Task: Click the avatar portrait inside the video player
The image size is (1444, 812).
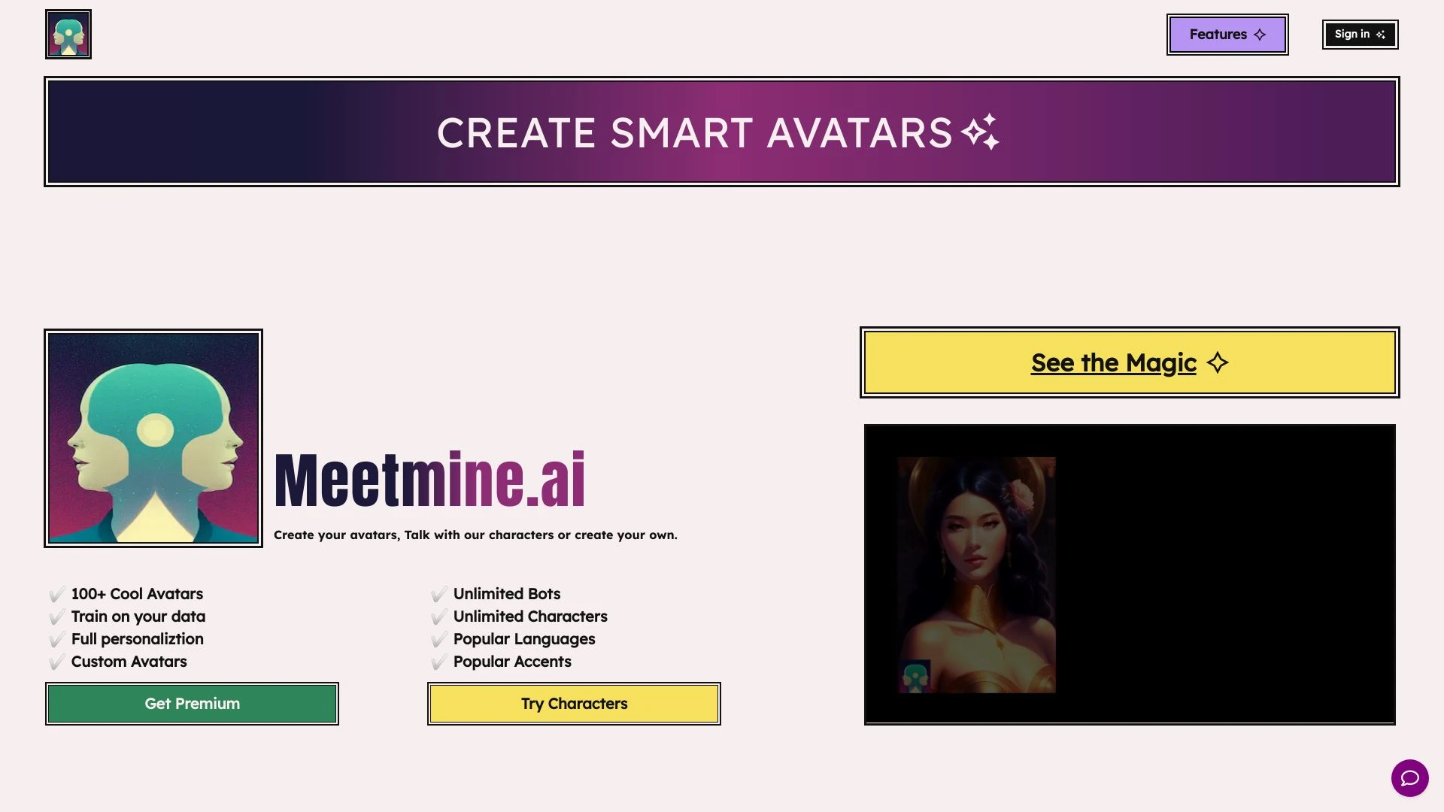Action: pos(978,571)
